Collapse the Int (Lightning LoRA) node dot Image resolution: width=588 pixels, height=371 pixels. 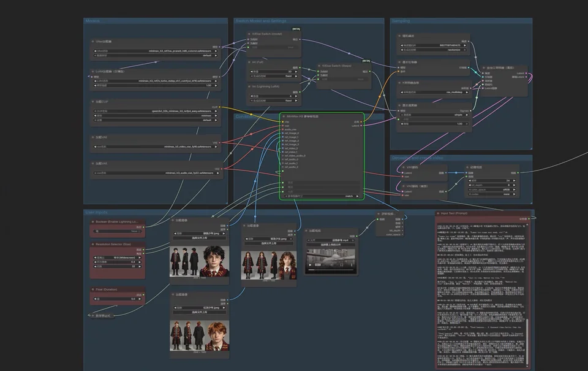click(249, 86)
